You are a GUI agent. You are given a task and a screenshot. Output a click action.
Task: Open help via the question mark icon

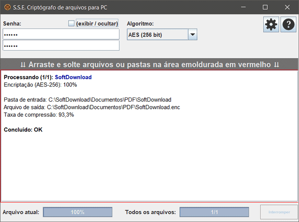pyautogui.click(x=288, y=25)
